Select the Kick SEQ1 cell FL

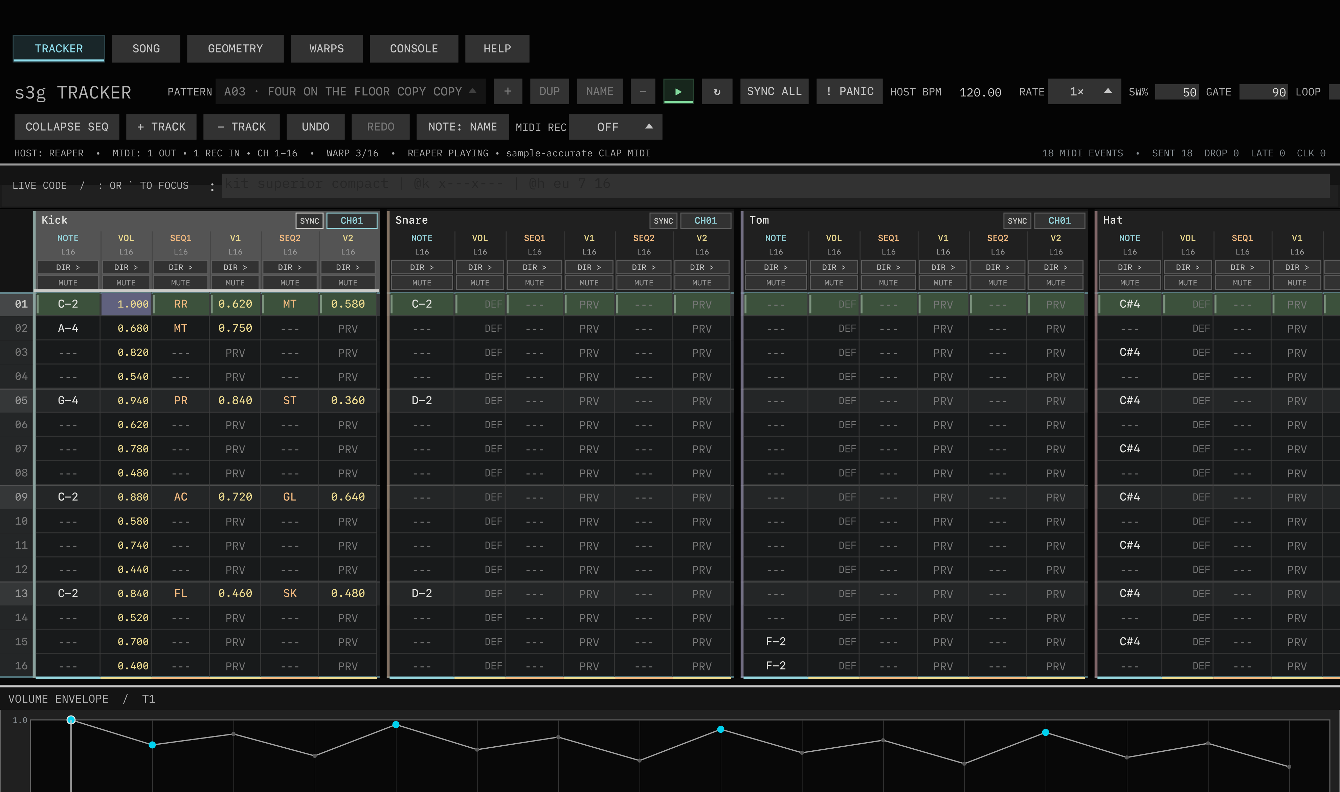(180, 593)
